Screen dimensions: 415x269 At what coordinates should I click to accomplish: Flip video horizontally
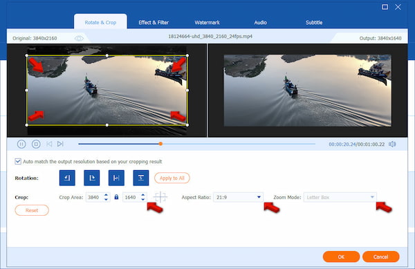click(116, 178)
